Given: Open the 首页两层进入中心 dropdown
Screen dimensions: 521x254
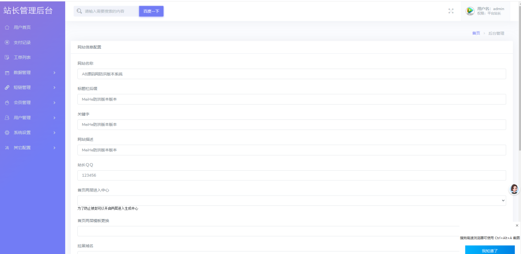Looking at the screenshot, I should pyautogui.click(x=292, y=200).
